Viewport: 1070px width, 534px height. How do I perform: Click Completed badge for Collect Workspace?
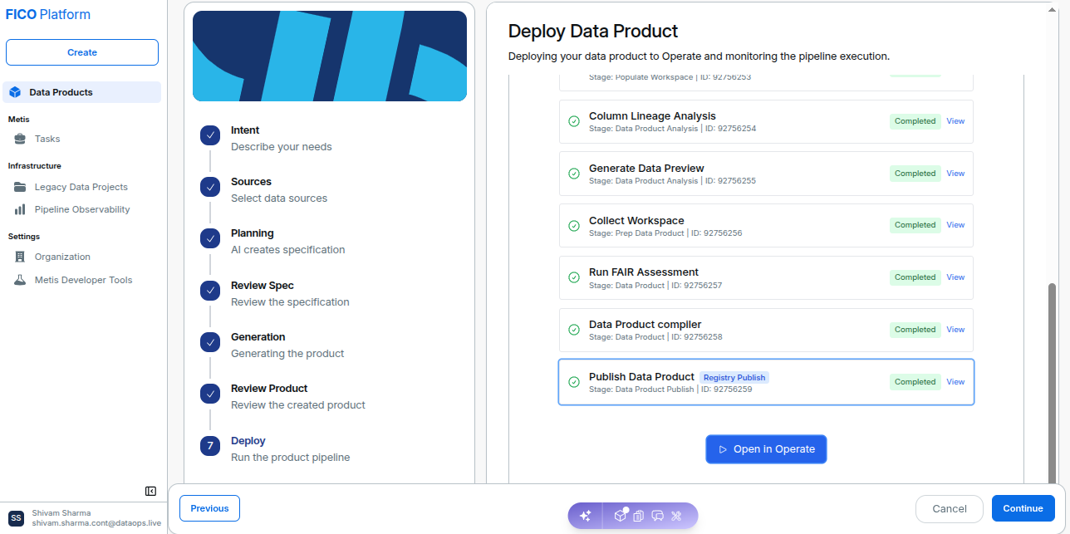pos(915,225)
